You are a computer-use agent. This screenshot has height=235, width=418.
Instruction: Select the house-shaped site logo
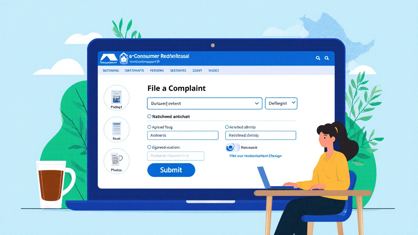109,57
